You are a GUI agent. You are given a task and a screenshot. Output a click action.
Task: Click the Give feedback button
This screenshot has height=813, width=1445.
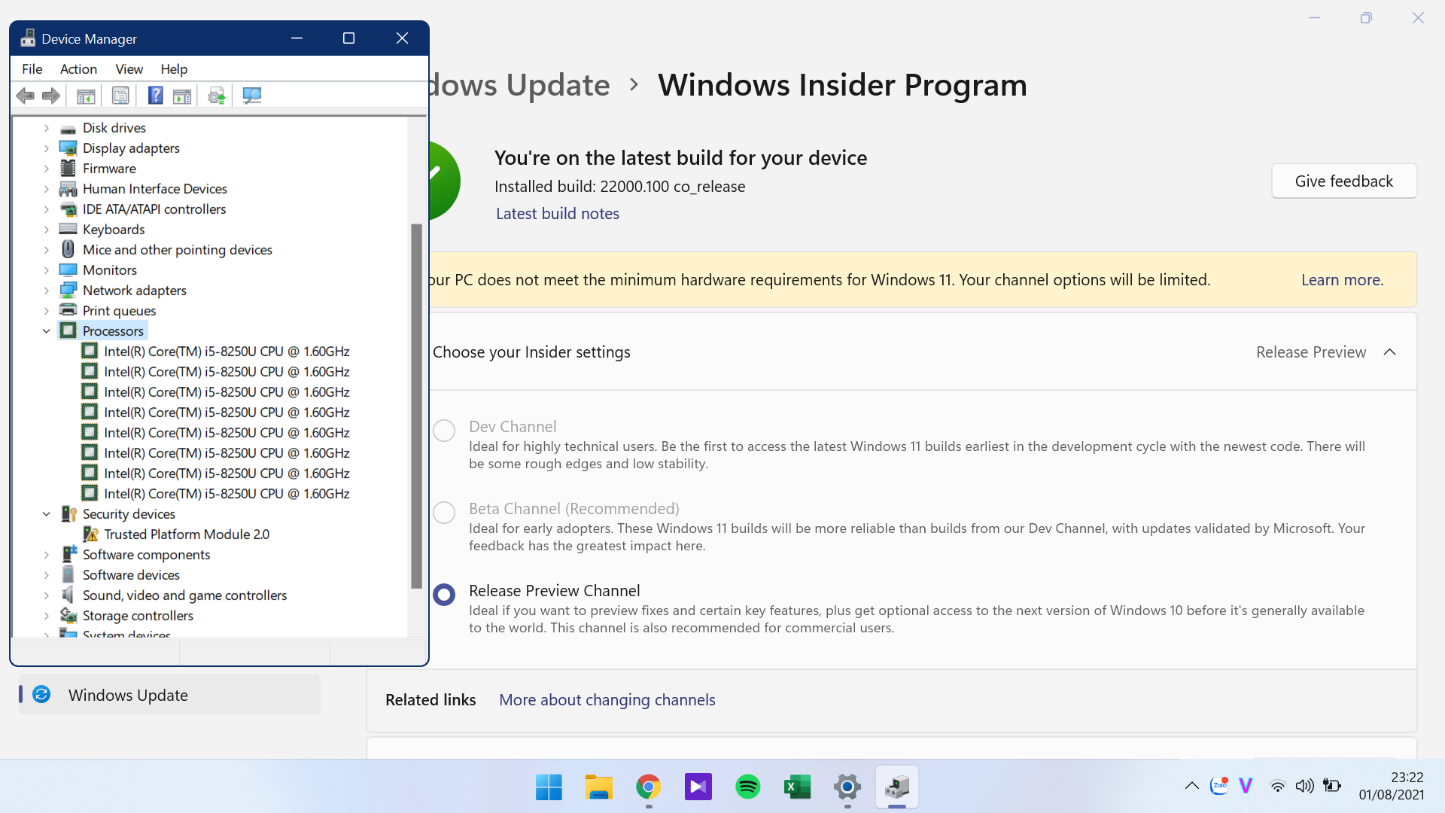tap(1344, 181)
